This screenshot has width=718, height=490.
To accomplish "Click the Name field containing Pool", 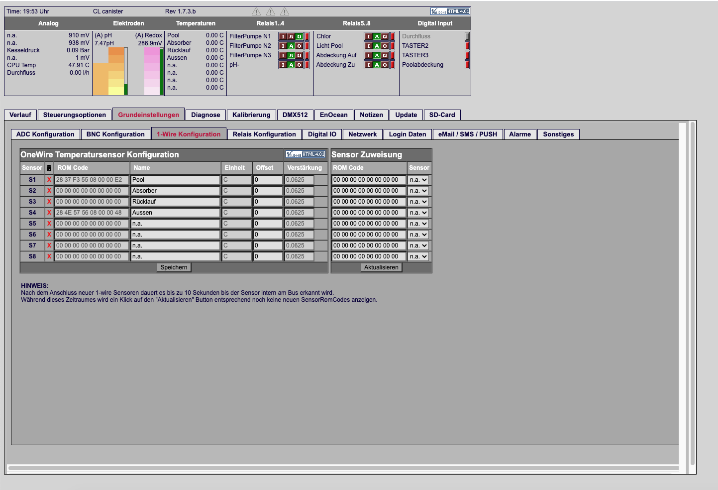I will click(175, 180).
